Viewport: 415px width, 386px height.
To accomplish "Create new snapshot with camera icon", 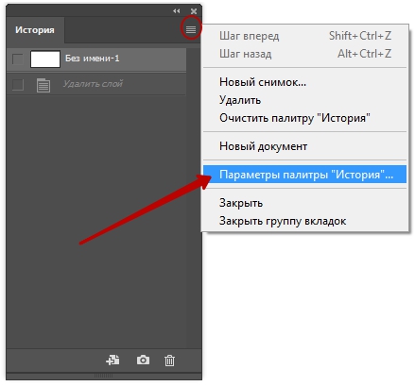I will point(143,360).
